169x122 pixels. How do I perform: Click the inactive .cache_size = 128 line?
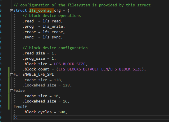click(x=43, y=80)
